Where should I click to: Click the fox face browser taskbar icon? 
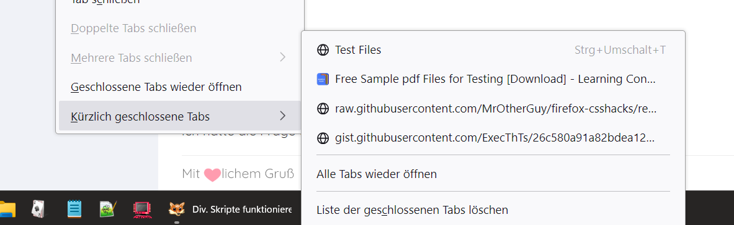click(176, 209)
